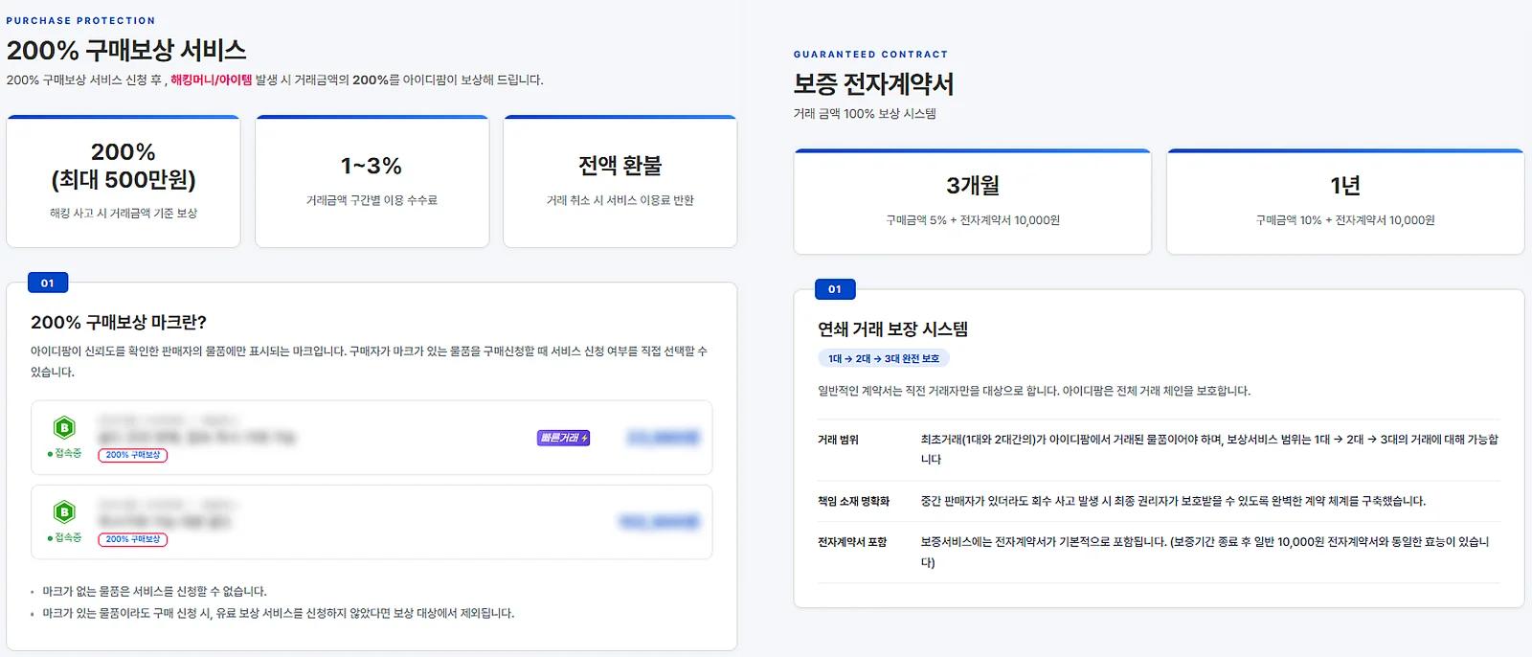Click 거래금액 구간별 이용 수수료 text
The image size is (1532, 657).
pos(372,200)
